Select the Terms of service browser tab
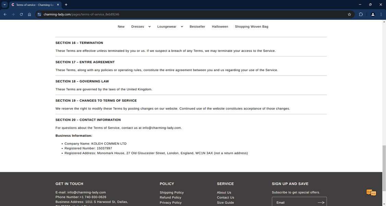The width and height of the screenshot is (386, 206). 35,5
